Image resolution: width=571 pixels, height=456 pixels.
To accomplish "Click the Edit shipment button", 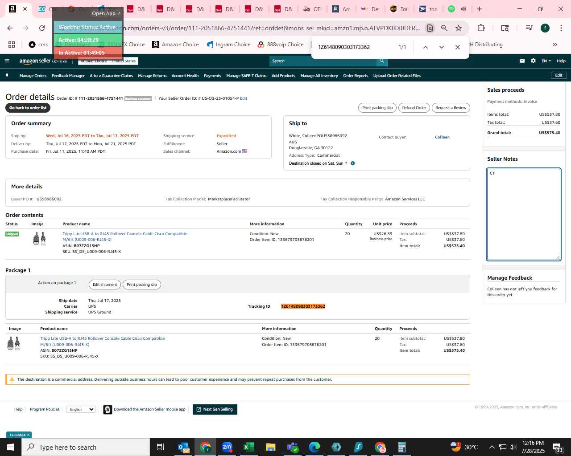I will click(105, 285).
